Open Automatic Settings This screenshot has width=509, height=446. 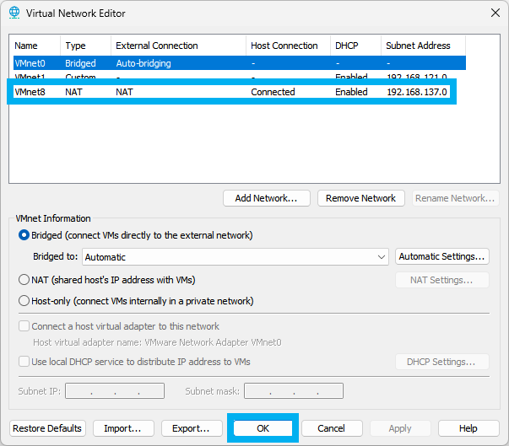tap(442, 256)
